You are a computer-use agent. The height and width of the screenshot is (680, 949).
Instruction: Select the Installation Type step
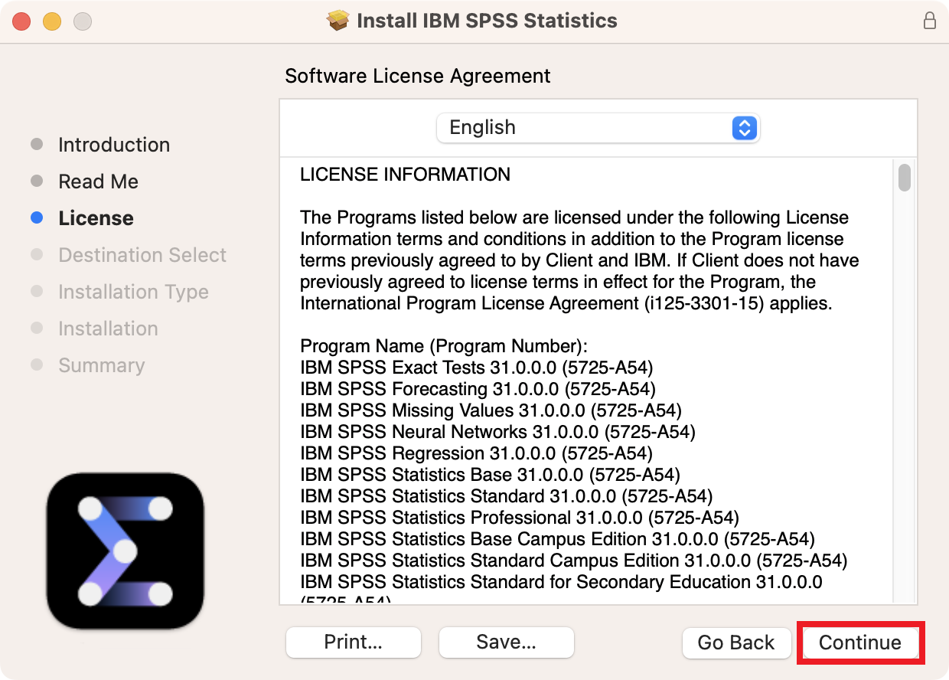click(134, 292)
